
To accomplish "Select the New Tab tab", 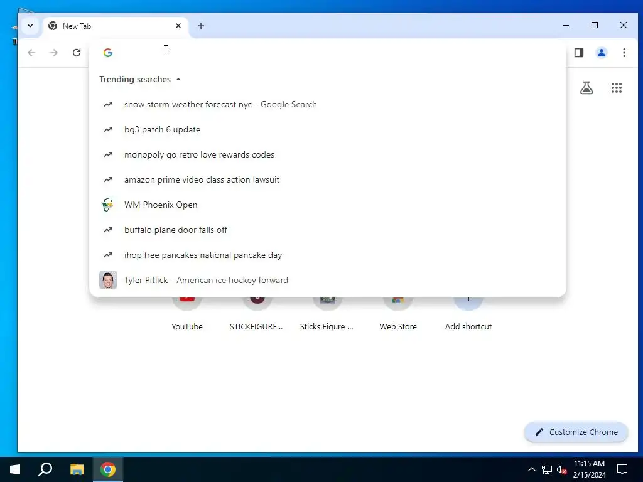I will [x=116, y=26].
